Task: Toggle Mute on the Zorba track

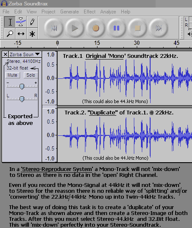Action: [13, 75]
